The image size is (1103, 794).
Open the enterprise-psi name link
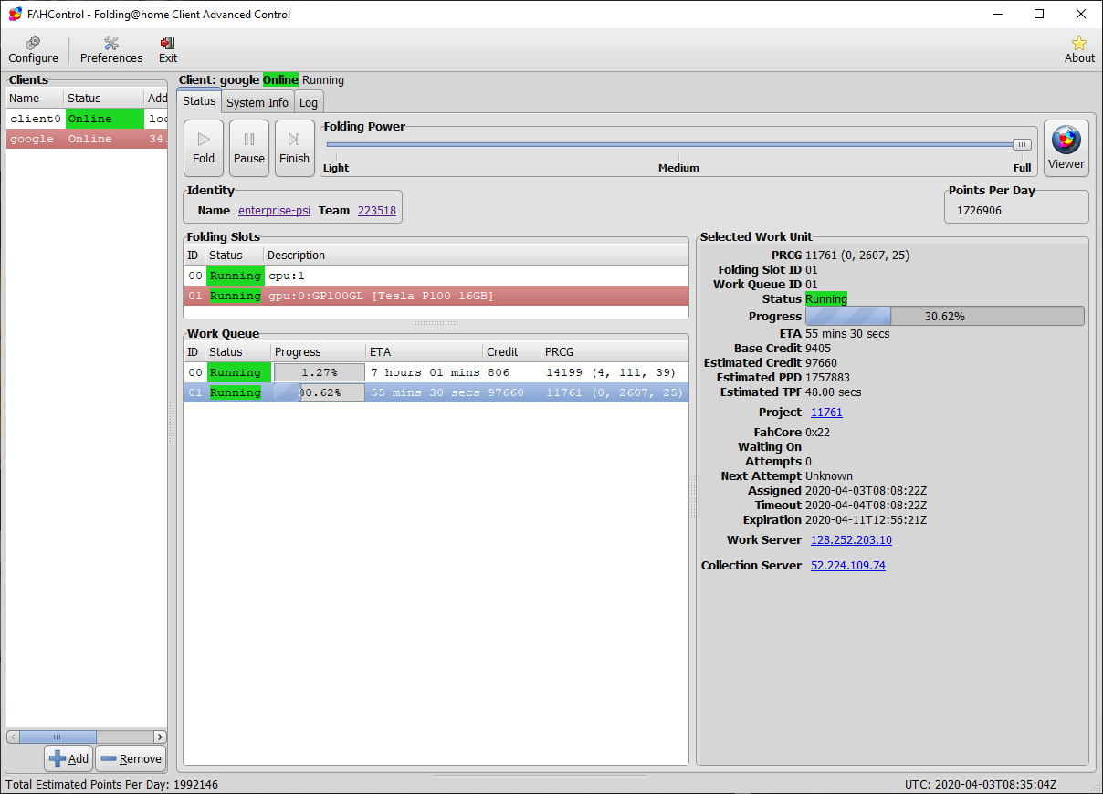(x=274, y=211)
